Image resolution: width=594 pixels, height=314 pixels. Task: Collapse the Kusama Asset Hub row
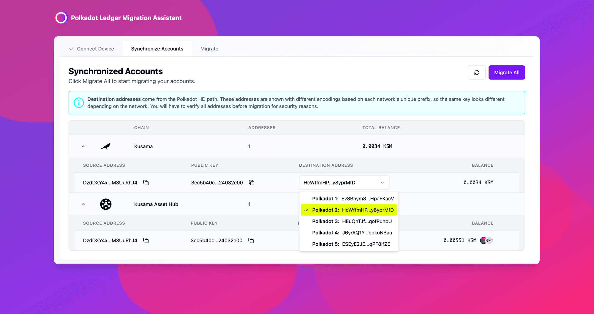click(83, 204)
